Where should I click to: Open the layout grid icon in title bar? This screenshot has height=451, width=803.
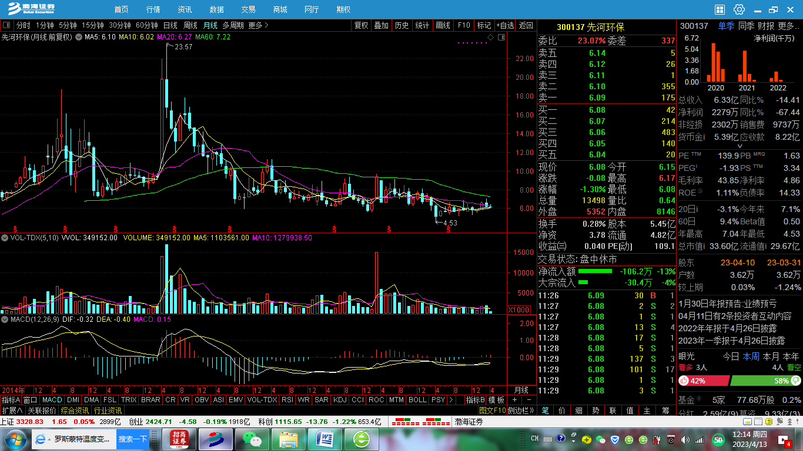720,9
